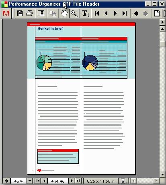Minimize the PDF File Reader window
The width and height of the screenshot is (166, 185).
[148, 4]
